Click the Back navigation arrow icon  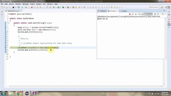pyautogui.click(x=115, y=7)
